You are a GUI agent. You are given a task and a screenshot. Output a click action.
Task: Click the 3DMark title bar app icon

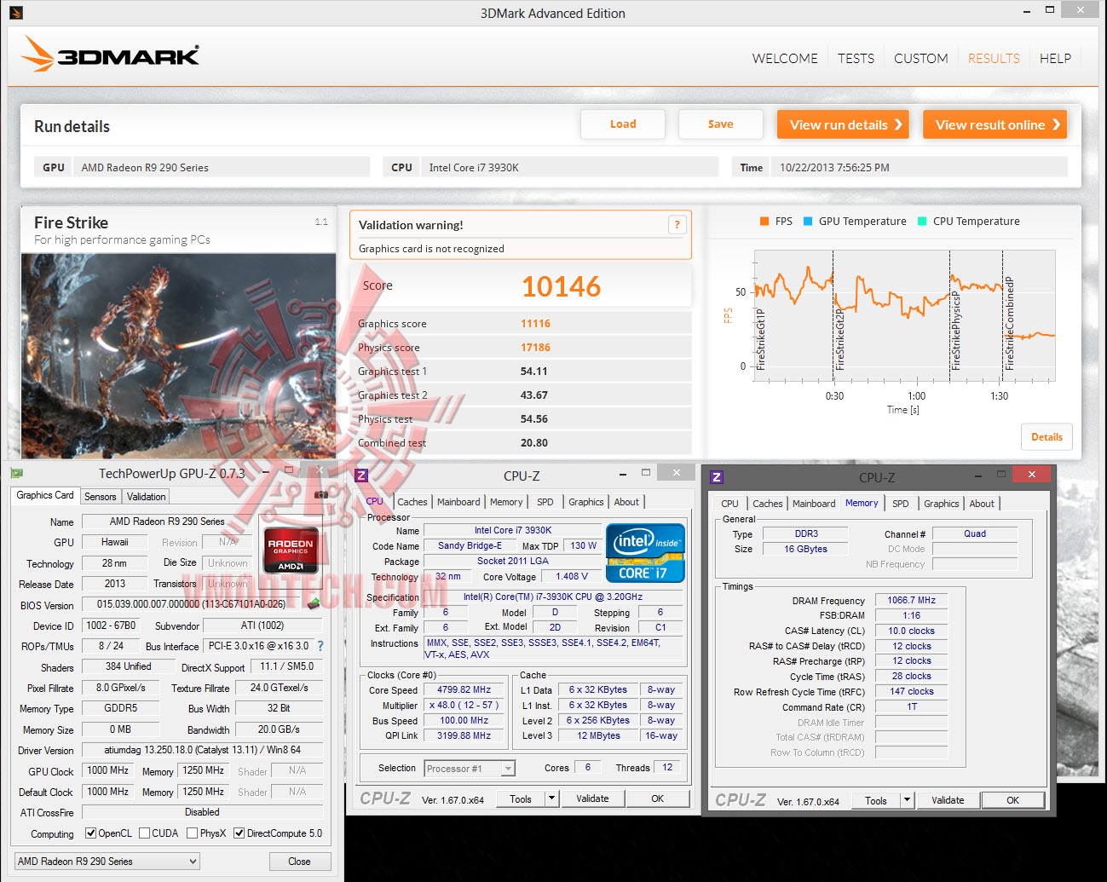[16, 13]
